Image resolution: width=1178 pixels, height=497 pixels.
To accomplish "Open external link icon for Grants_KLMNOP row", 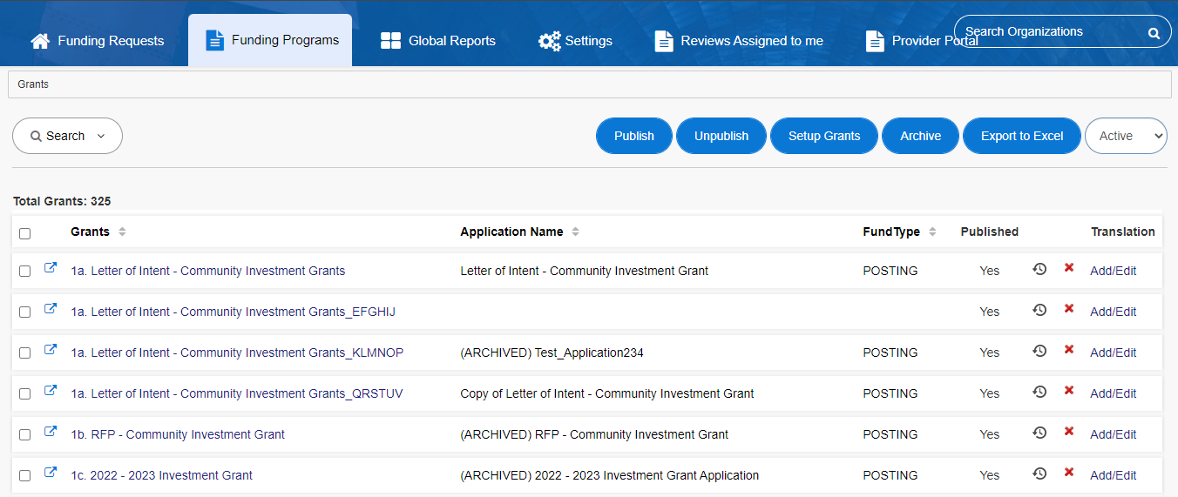I will click(51, 351).
